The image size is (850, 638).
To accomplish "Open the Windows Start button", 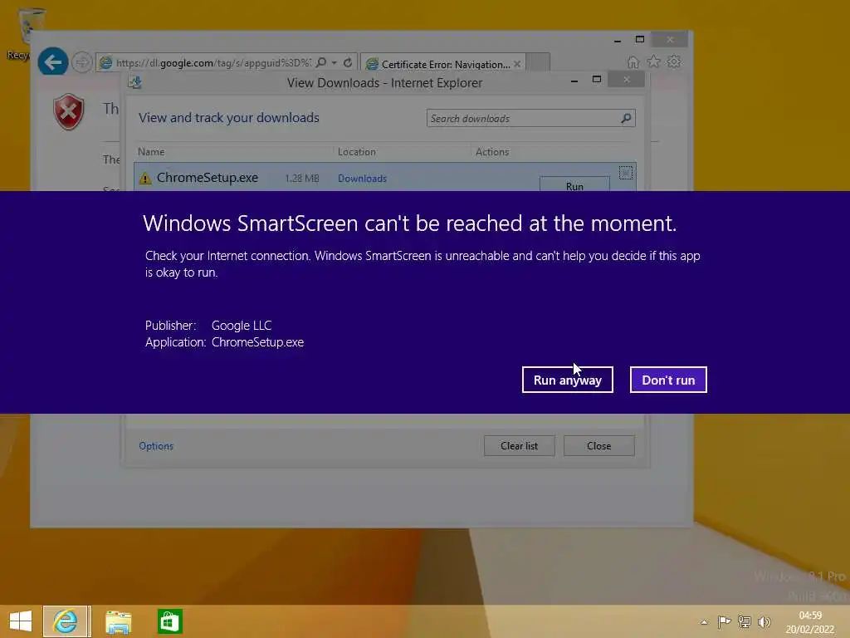I will (21, 621).
